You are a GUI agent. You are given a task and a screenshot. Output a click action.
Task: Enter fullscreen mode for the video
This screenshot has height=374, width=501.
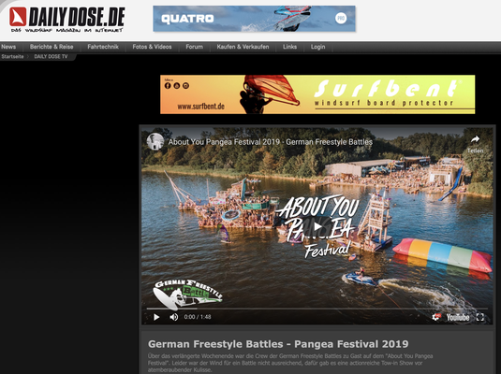(x=479, y=317)
